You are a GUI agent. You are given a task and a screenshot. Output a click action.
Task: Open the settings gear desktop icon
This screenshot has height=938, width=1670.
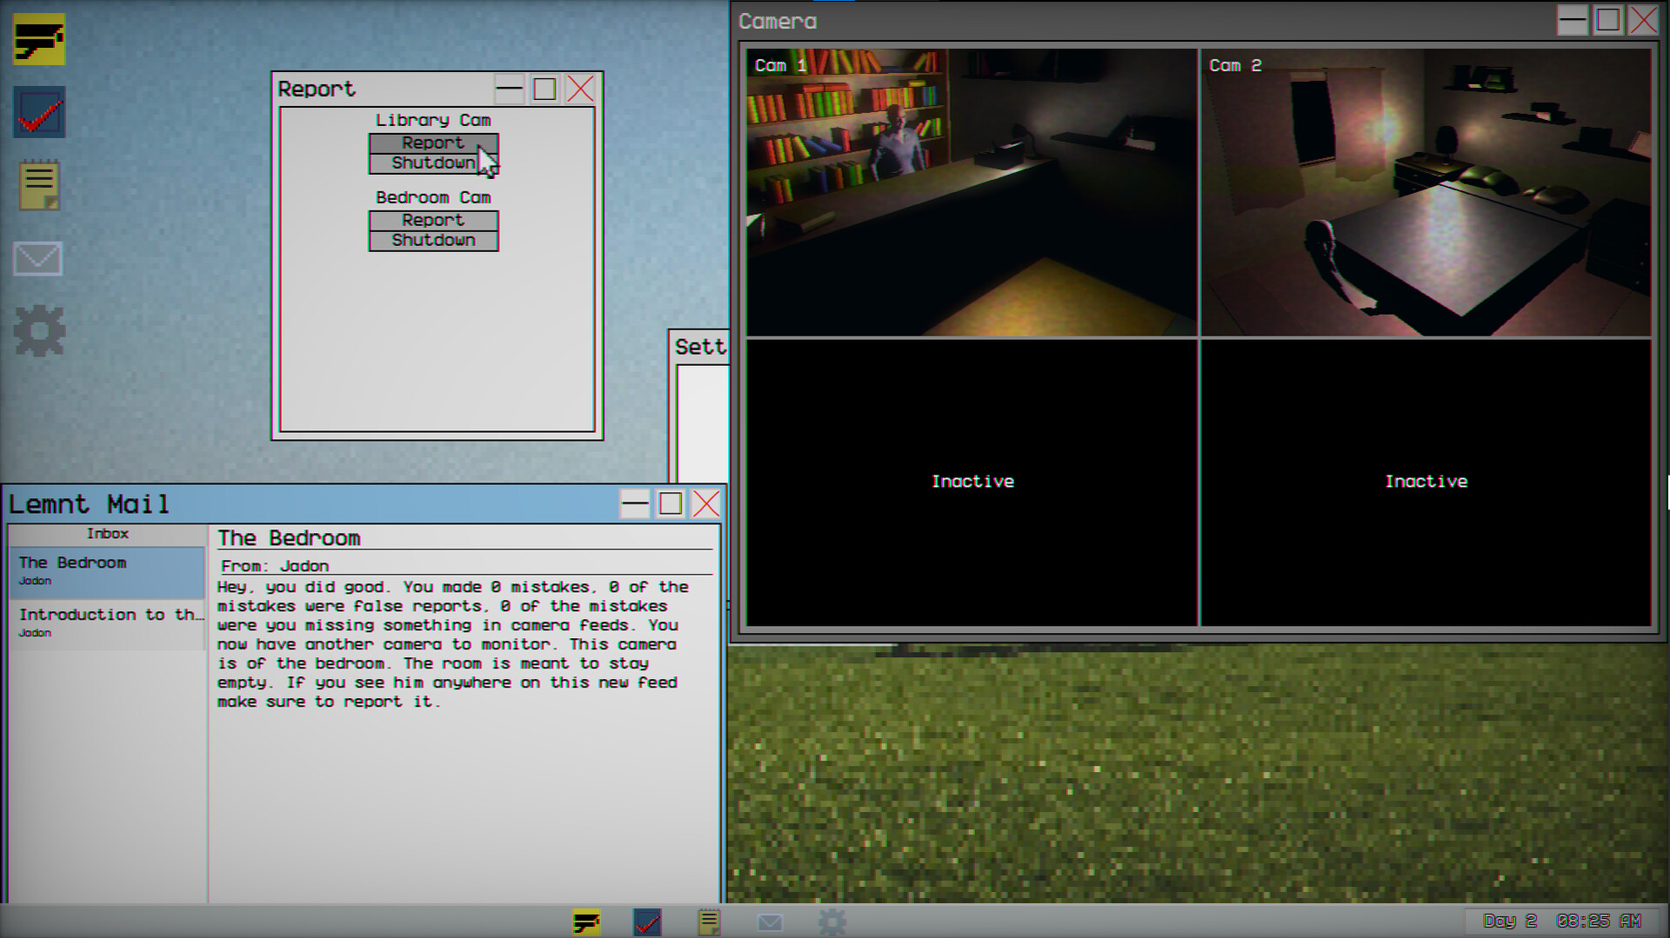[39, 330]
